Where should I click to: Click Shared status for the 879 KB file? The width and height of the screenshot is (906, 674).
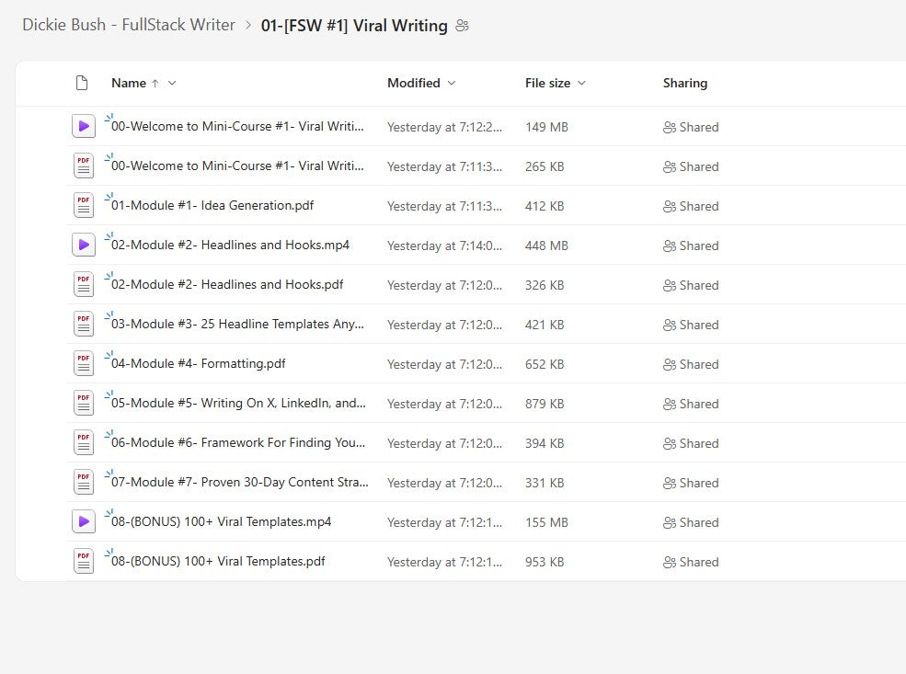coord(691,405)
